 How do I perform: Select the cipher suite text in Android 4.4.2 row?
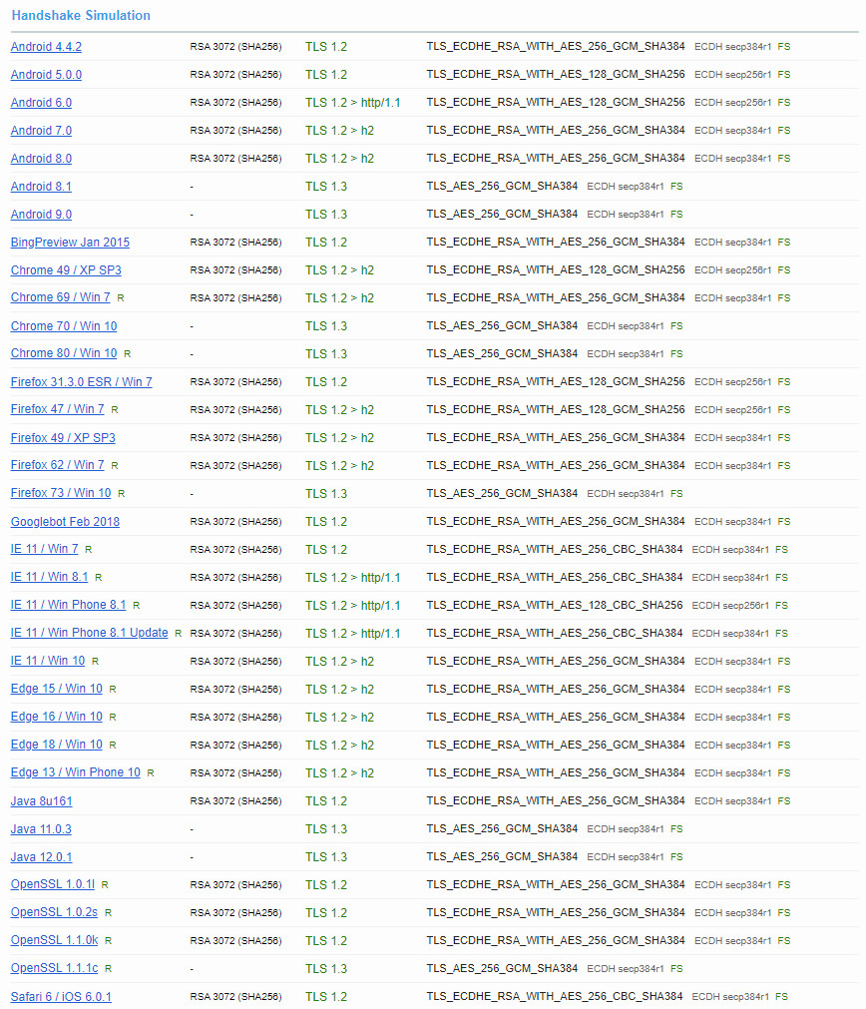coord(556,47)
